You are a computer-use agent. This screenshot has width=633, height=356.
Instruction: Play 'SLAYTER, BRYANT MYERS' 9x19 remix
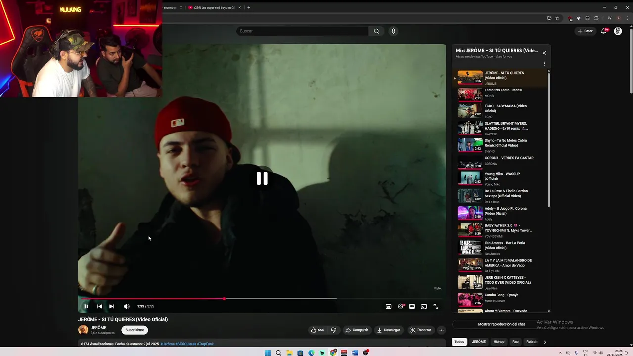click(x=500, y=128)
